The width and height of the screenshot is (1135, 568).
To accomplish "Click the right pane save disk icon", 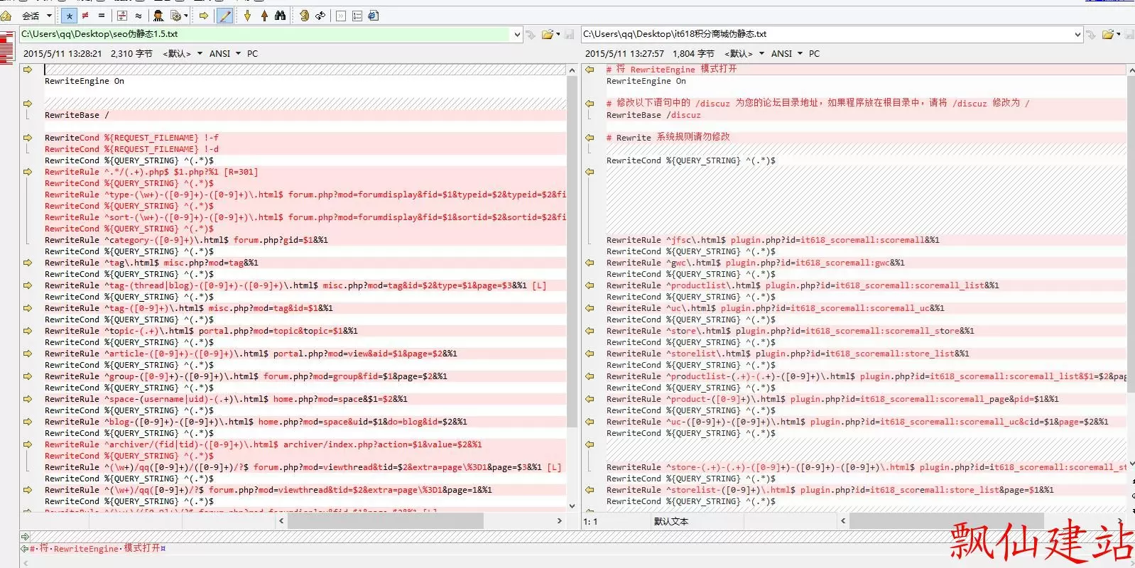I will (x=1129, y=34).
